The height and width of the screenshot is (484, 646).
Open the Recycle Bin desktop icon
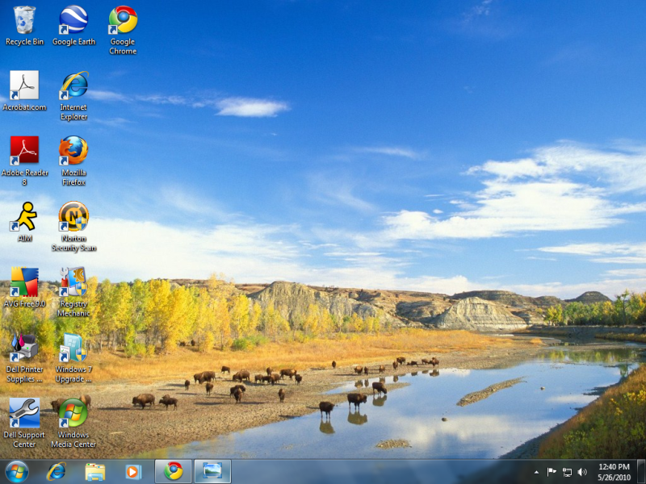click(24, 20)
